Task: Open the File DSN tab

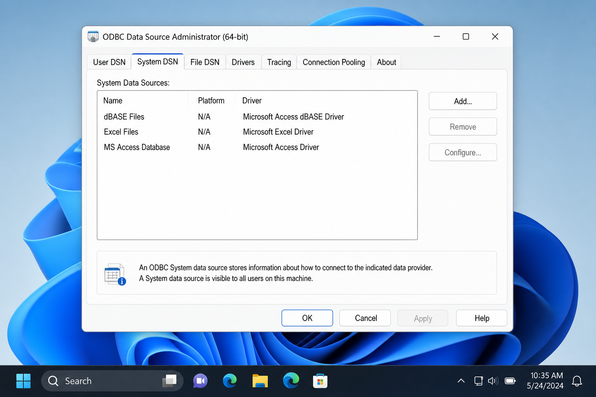Action: click(x=205, y=62)
